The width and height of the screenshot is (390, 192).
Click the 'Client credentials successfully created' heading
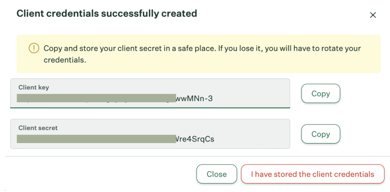pyautogui.click(x=107, y=14)
